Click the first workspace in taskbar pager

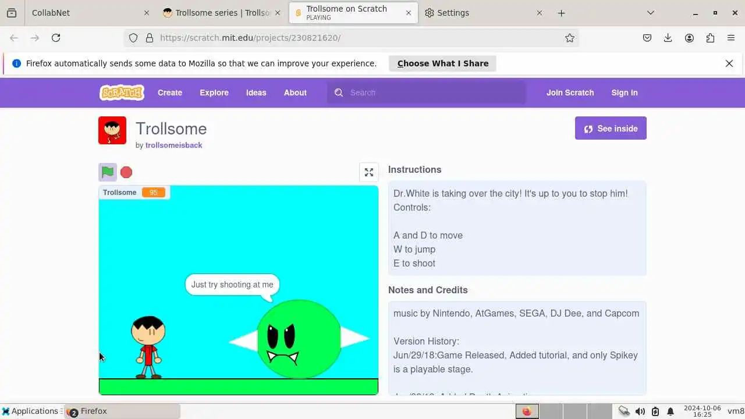pyautogui.click(x=527, y=411)
